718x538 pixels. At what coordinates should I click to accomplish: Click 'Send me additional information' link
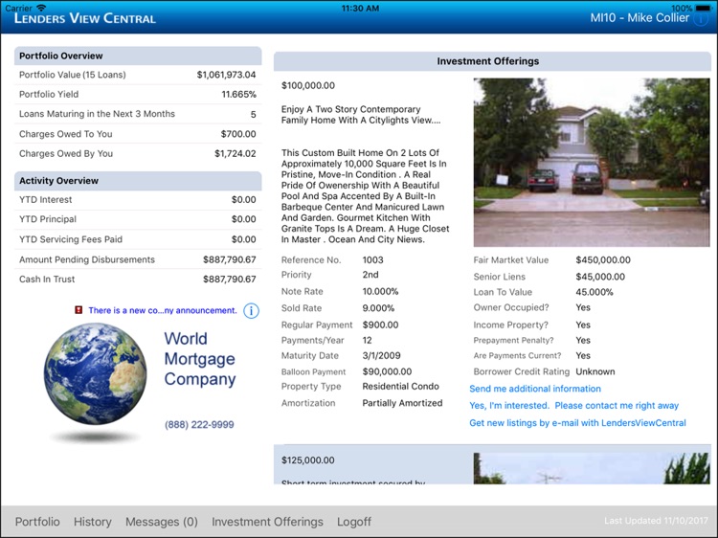(535, 389)
